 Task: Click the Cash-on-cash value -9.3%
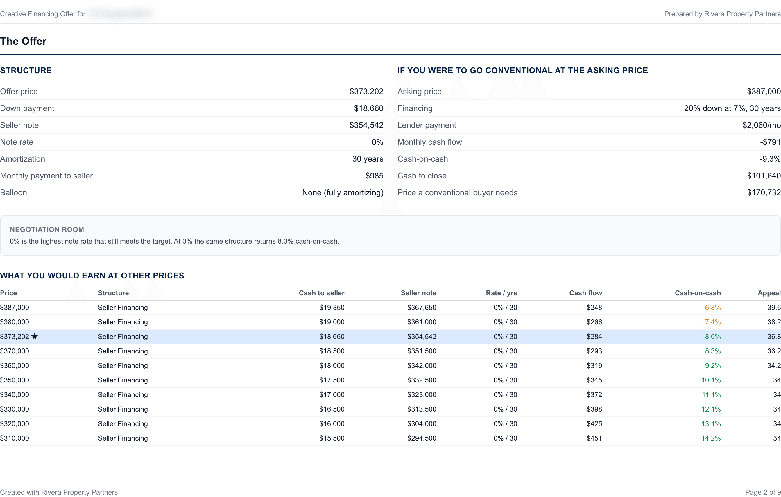click(x=770, y=159)
